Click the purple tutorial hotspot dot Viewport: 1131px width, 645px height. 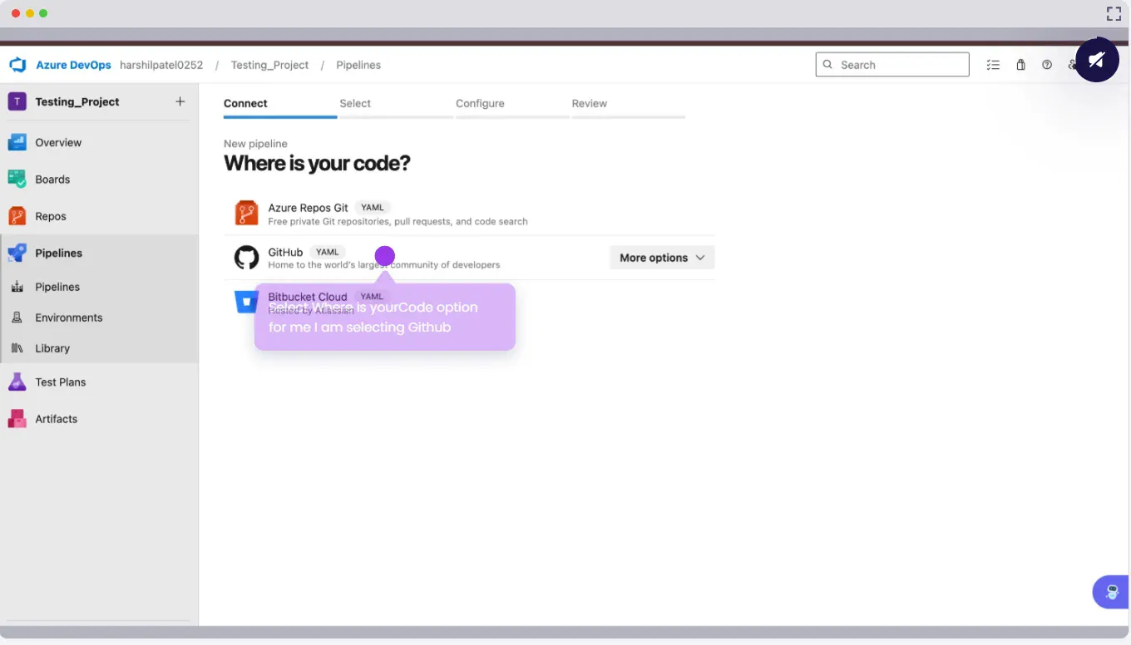[384, 256]
